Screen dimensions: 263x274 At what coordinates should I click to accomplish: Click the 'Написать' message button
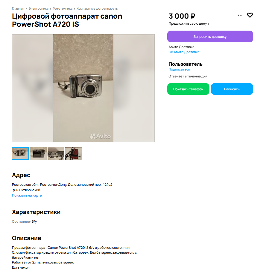pyautogui.click(x=232, y=89)
